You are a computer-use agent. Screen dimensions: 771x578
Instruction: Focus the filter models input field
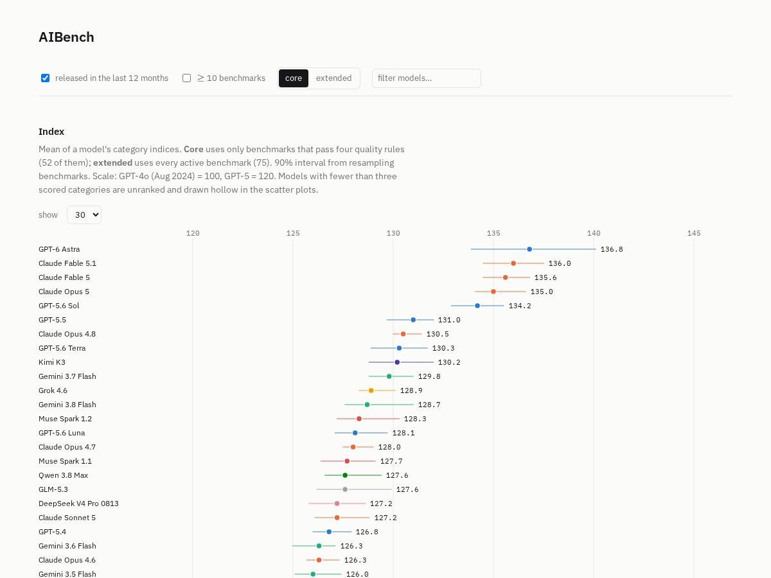(x=427, y=78)
